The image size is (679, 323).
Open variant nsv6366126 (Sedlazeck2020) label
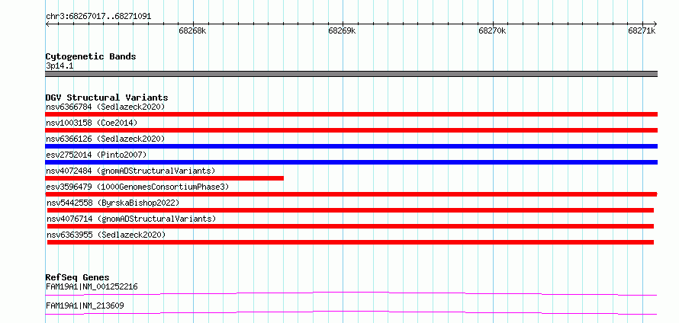(105, 139)
